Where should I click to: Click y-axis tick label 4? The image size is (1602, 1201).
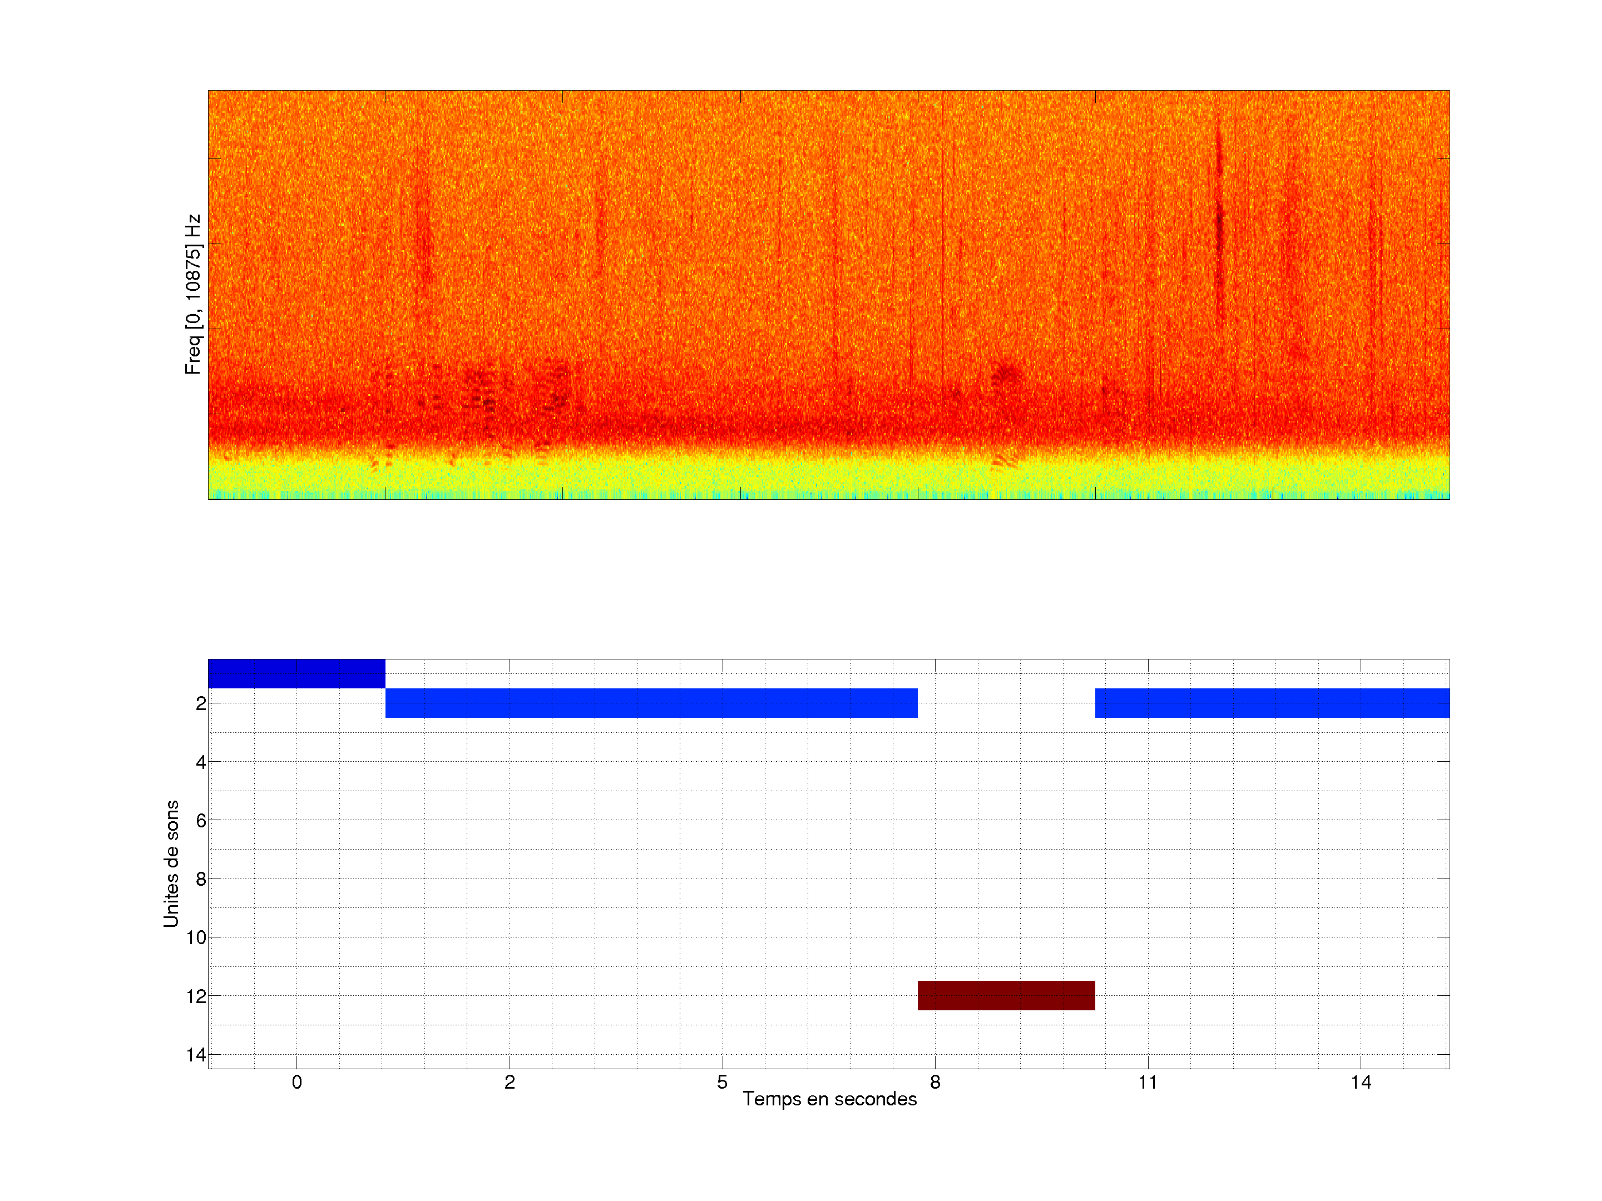tap(201, 762)
